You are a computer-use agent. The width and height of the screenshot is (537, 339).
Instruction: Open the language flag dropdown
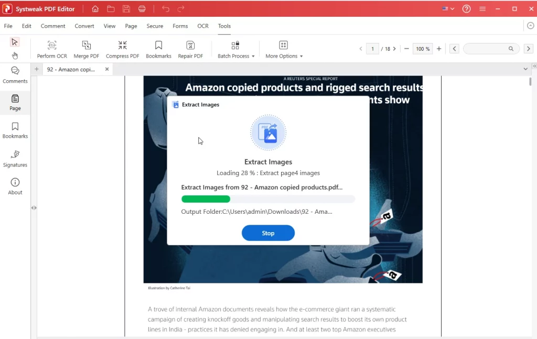tap(448, 9)
